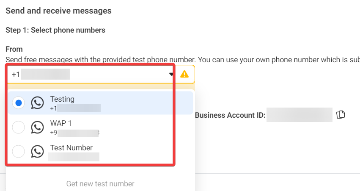360x191 pixels.
Task: Pick the Testing option label
Action: pos(62,99)
